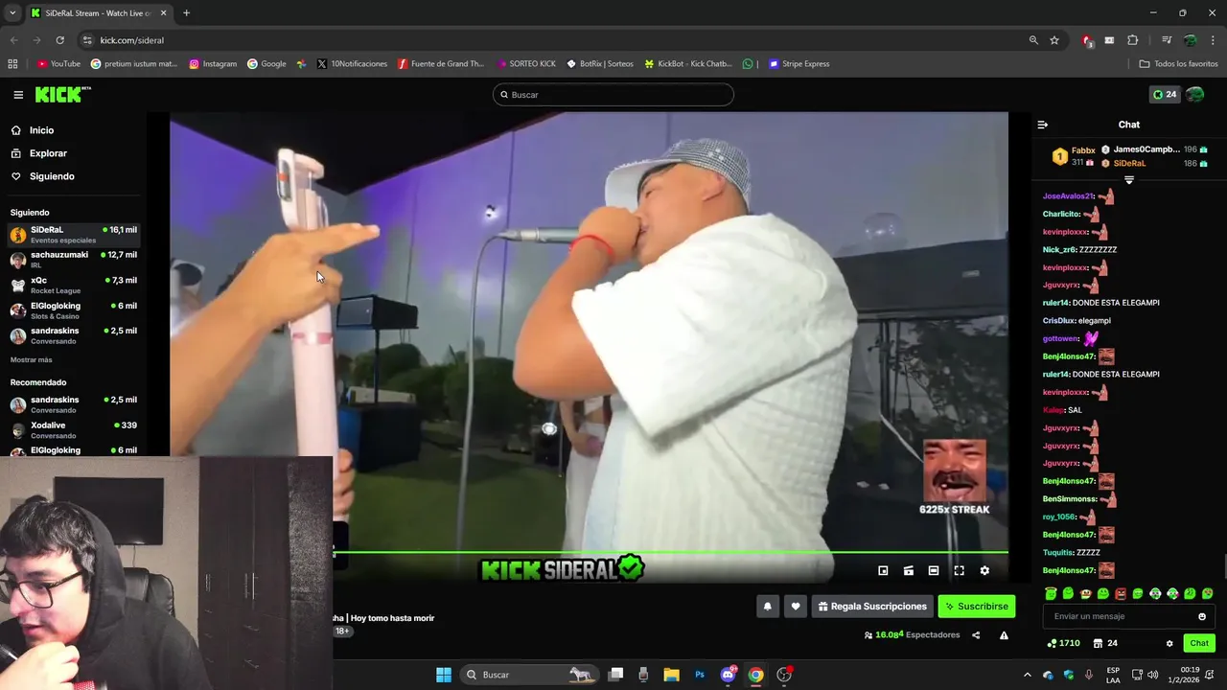This screenshot has height=690, width=1227.
Task: Open Photoshop from the taskbar
Action: pos(700,675)
